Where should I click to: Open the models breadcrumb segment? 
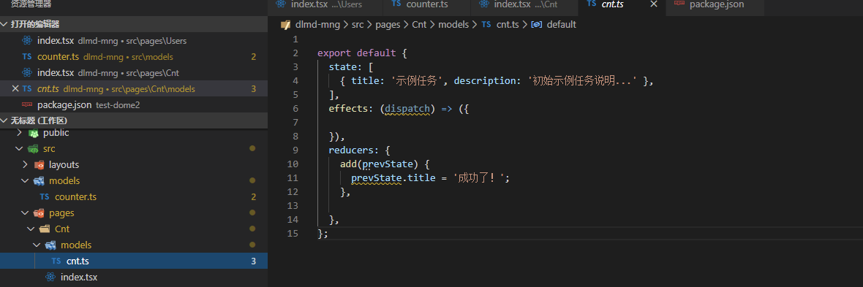point(453,24)
